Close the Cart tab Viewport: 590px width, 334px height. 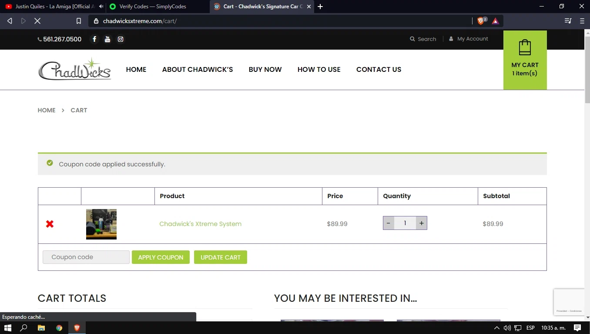[309, 7]
